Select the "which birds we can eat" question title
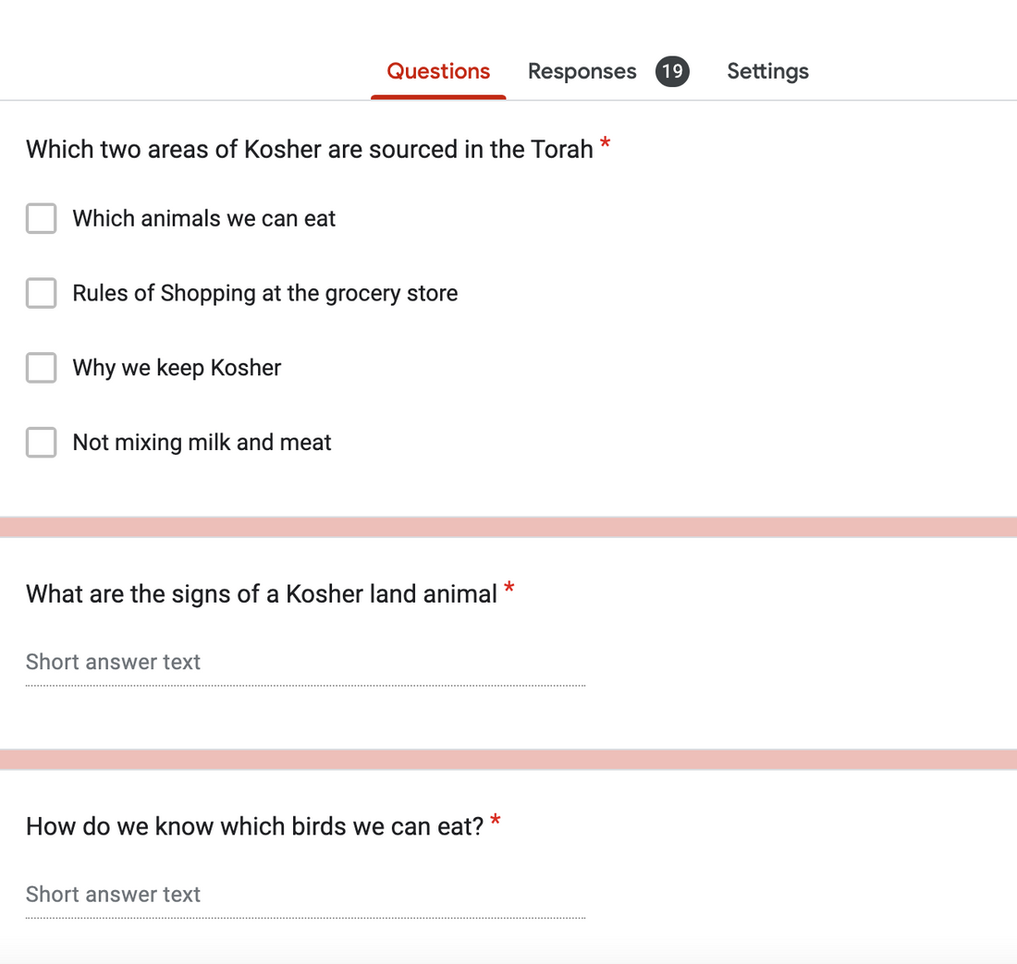Viewport: 1017px width, 964px height. (254, 826)
